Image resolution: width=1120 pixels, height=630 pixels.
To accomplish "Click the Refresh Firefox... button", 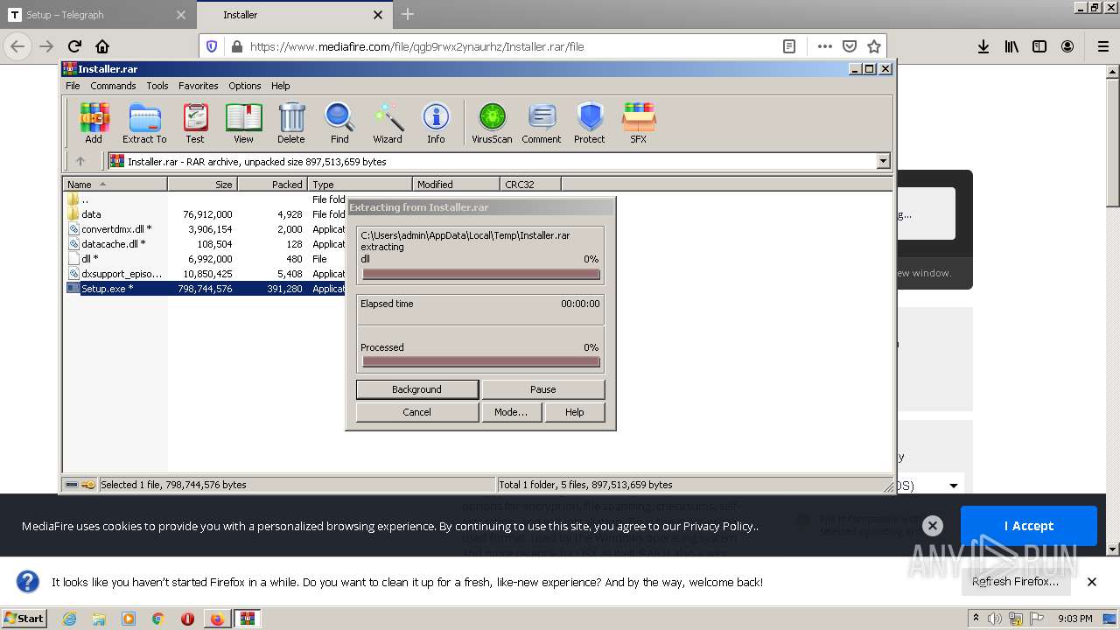I will point(1015,582).
